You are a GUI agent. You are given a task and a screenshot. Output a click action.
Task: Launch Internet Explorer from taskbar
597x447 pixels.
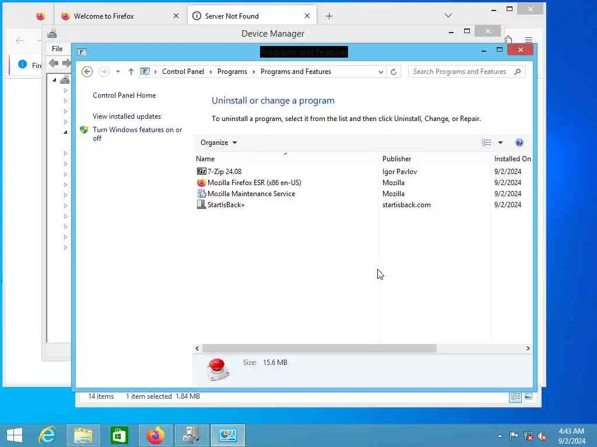pyautogui.click(x=47, y=435)
